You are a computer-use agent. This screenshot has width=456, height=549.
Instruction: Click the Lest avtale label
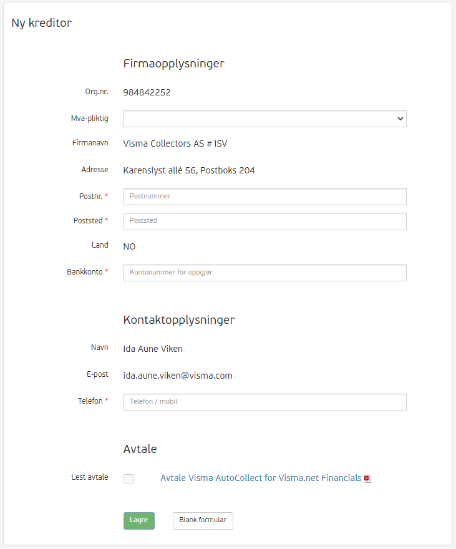tap(90, 477)
